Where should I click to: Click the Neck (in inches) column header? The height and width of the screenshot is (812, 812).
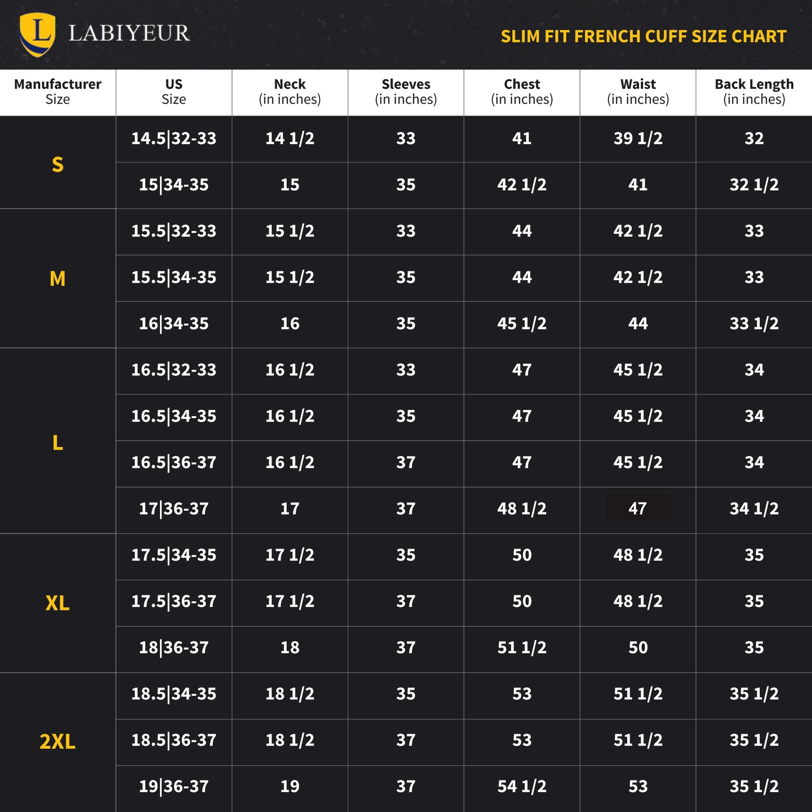290,91
